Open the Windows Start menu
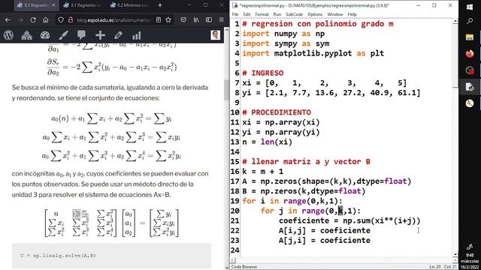The height and width of the screenshot is (270, 481). coord(470,7)
